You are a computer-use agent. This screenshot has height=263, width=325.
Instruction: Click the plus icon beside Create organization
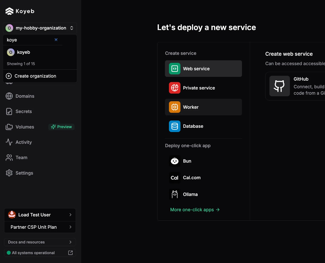pyautogui.click(x=9, y=76)
